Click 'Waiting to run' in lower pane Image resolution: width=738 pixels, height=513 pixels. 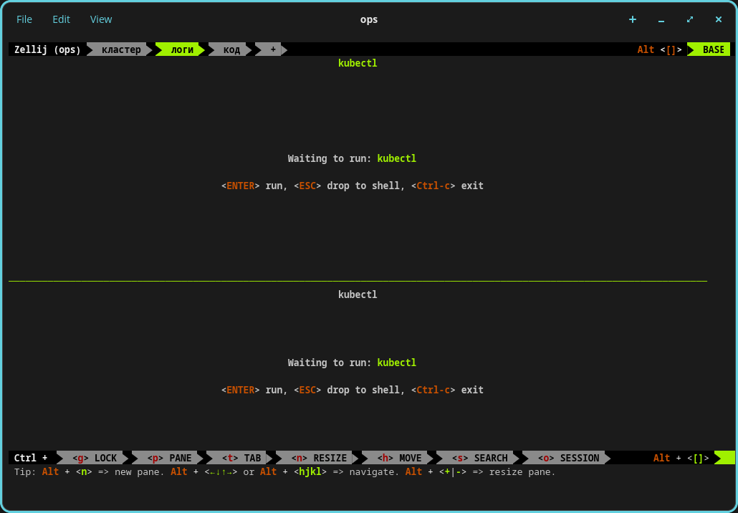click(x=330, y=363)
